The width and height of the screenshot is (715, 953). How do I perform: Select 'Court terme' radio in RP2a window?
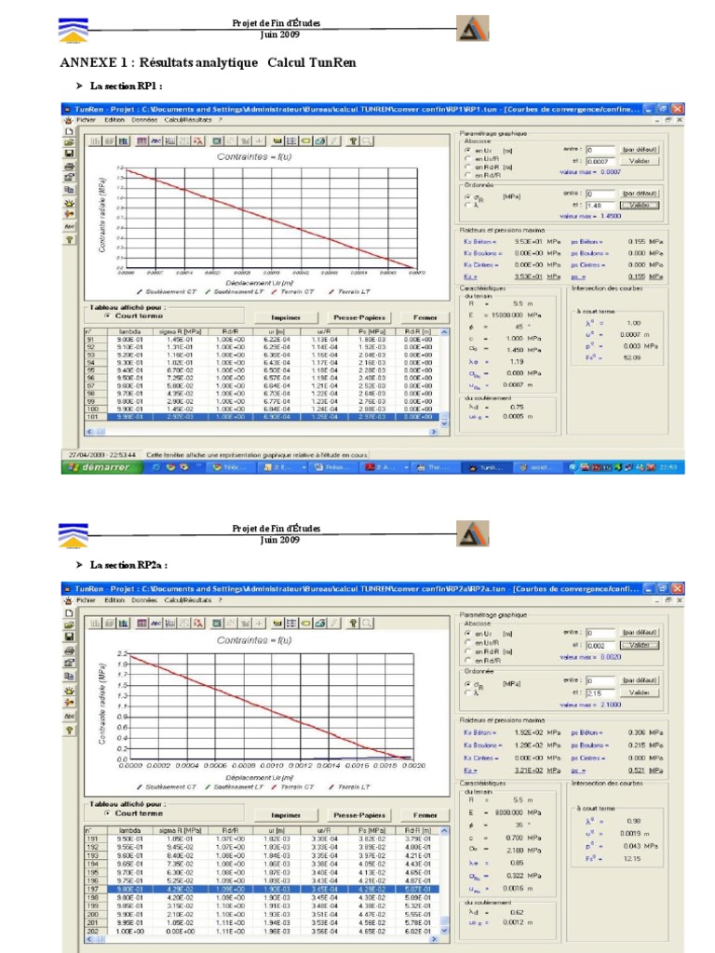coord(108,813)
